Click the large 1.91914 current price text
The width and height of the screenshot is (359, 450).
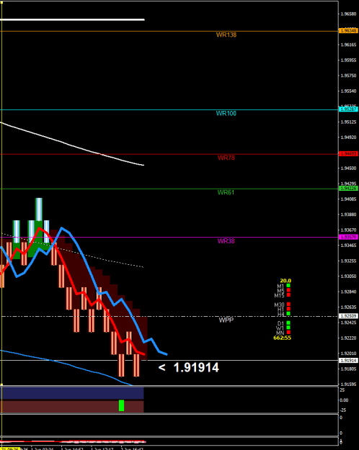197,368
